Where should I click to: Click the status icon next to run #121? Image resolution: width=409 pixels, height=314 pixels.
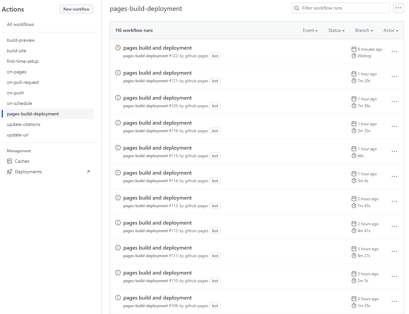click(x=118, y=72)
